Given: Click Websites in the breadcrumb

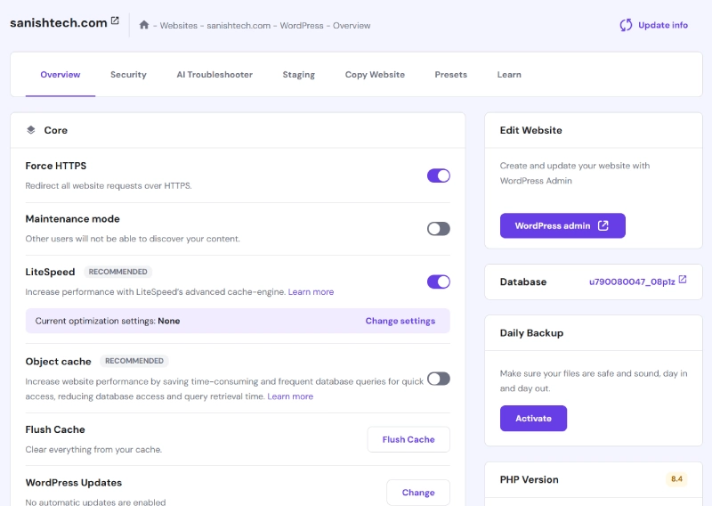Looking at the screenshot, I should tap(179, 26).
